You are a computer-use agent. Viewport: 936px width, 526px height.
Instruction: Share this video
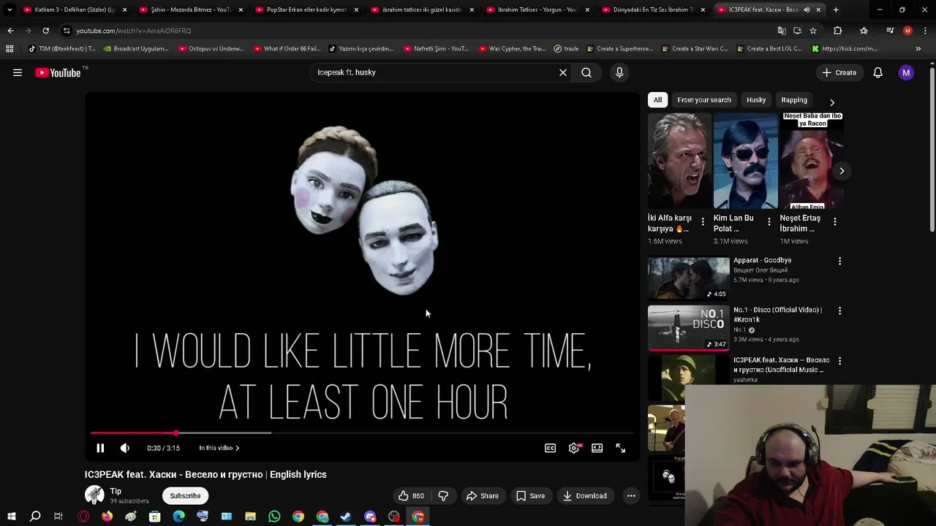(483, 496)
